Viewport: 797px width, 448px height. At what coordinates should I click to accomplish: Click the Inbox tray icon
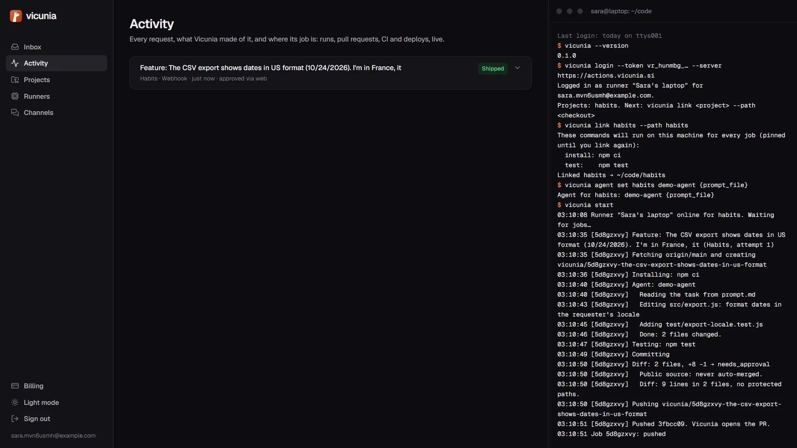(15, 47)
